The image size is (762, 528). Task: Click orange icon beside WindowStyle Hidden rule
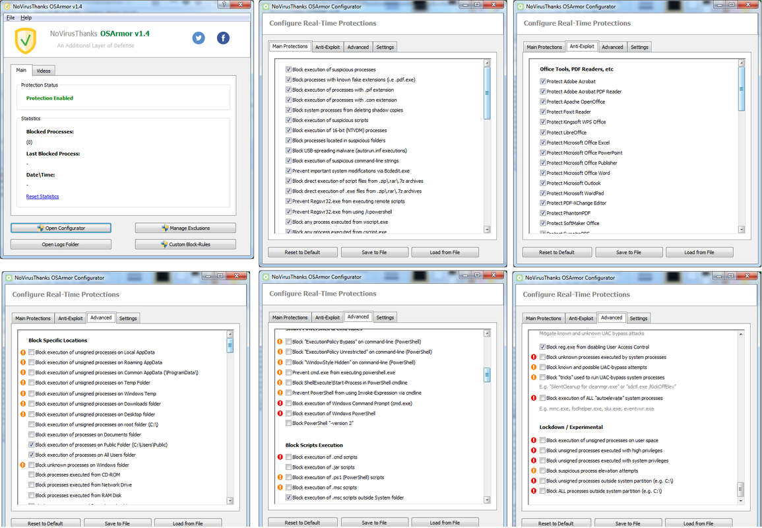[280, 362]
